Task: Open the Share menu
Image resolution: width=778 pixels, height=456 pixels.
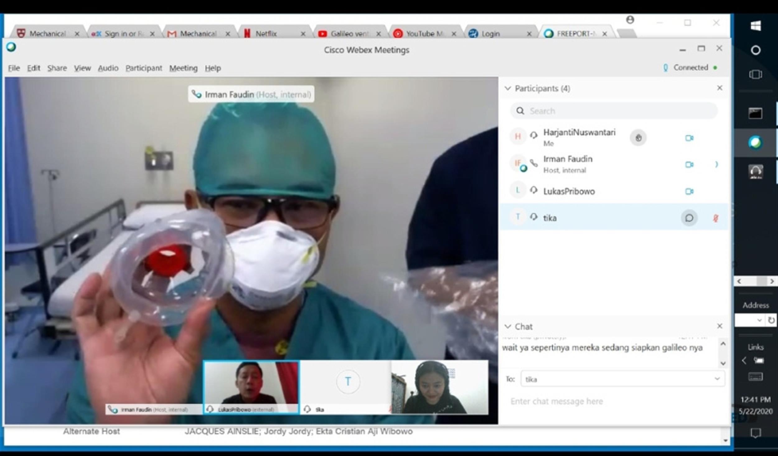Action: tap(57, 68)
